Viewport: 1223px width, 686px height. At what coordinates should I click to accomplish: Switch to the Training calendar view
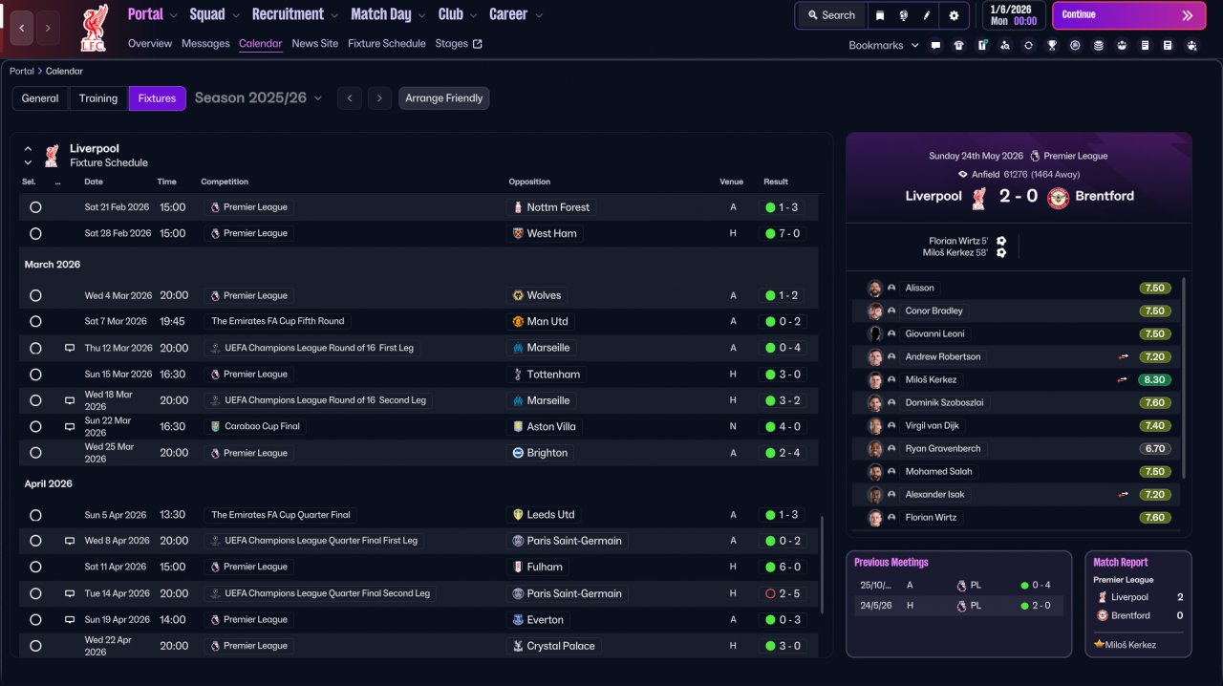98,98
